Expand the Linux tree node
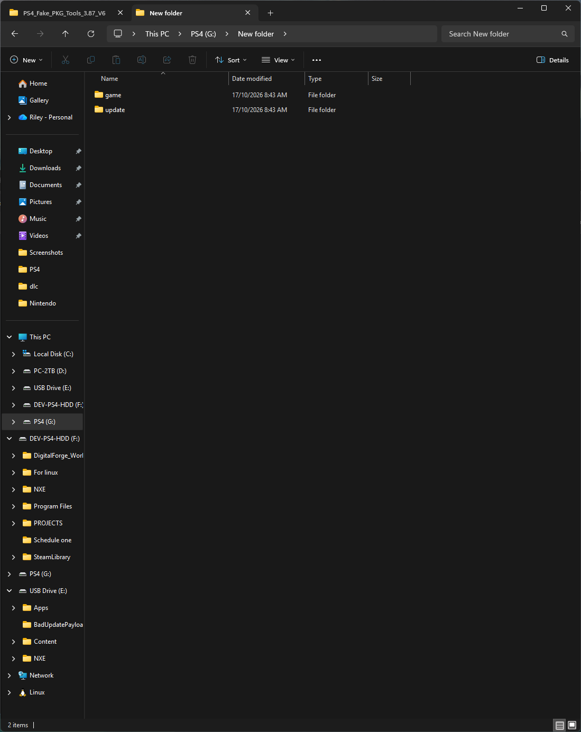The height and width of the screenshot is (732, 581). (9, 692)
